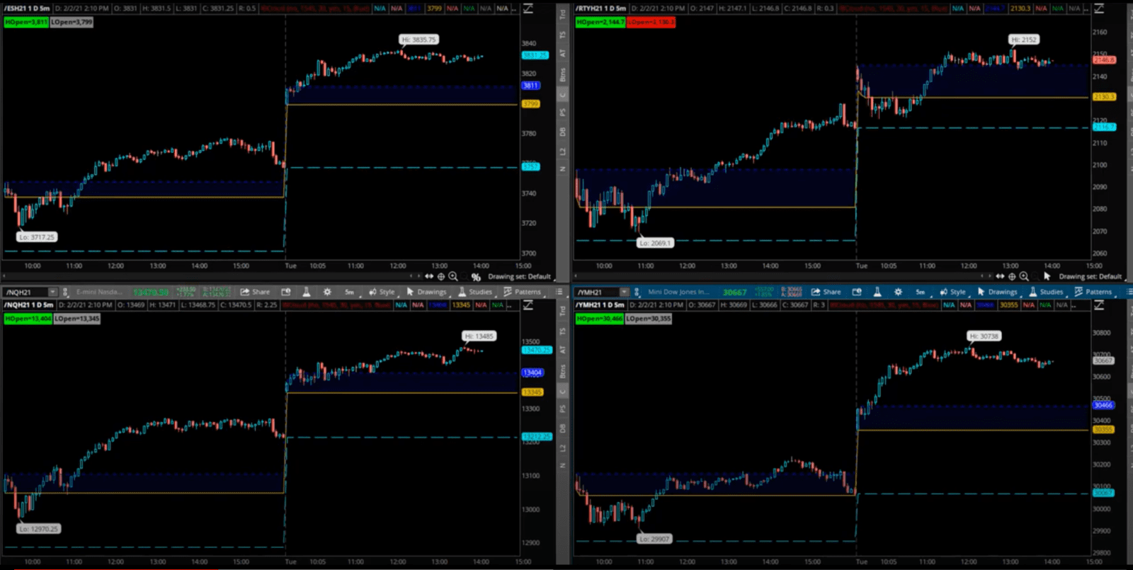Toggle chart style icon at /ESH21 header right
Screen dimensions: 1133x570
point(528,8)
